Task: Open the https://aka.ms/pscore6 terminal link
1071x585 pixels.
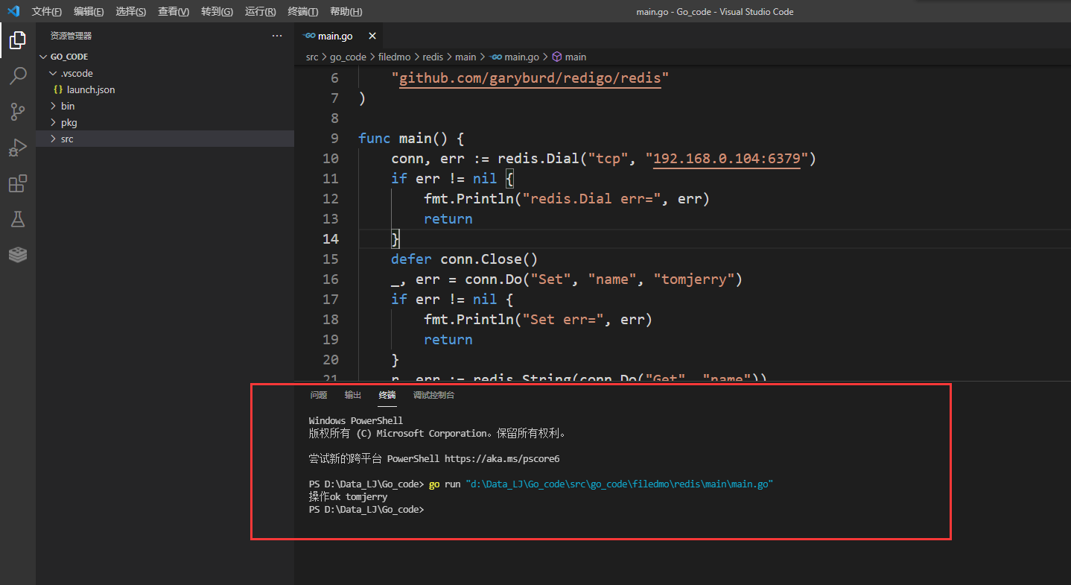Action: 502,459
